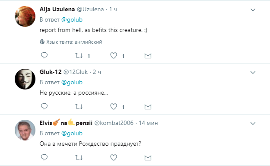This screenshot has height=166, width=270.
Task: Open @golub link in Aija Uzulena's reply
Action: pos(72,20)
